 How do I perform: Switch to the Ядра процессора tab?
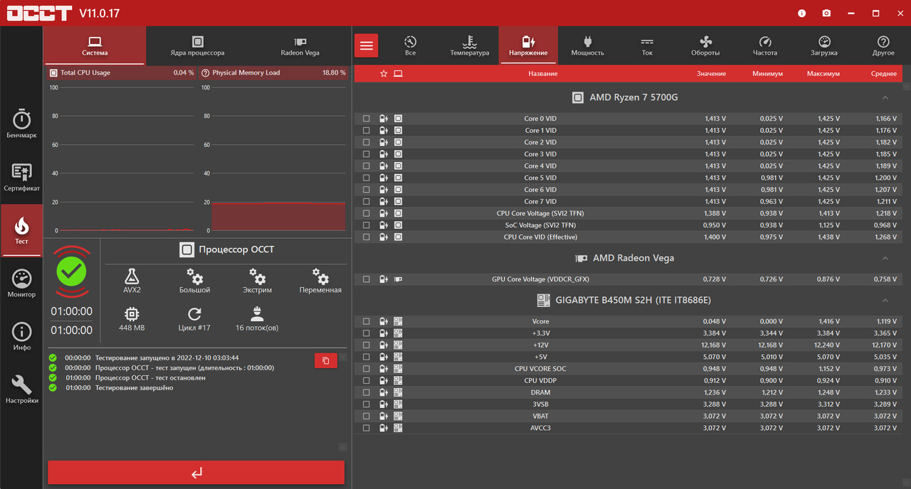(x=197, y=46)
